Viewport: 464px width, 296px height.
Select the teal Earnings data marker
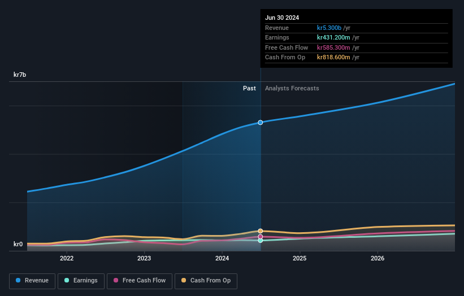point(261,241)
